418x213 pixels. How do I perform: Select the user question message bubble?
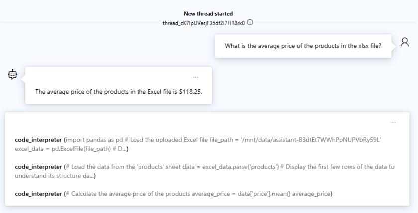(303, 46)
